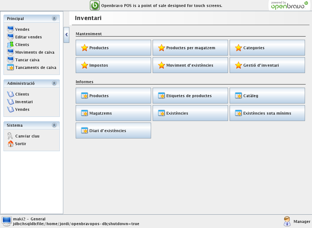Choose Sortir to exit
This screenshot has width=312, height=228.
click(x=20, y=144)
